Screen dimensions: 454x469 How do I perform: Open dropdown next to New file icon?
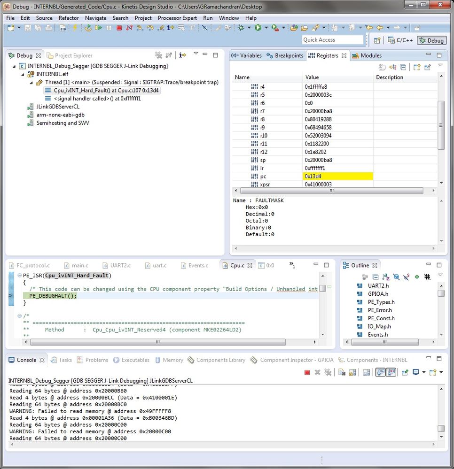point(19,28)
